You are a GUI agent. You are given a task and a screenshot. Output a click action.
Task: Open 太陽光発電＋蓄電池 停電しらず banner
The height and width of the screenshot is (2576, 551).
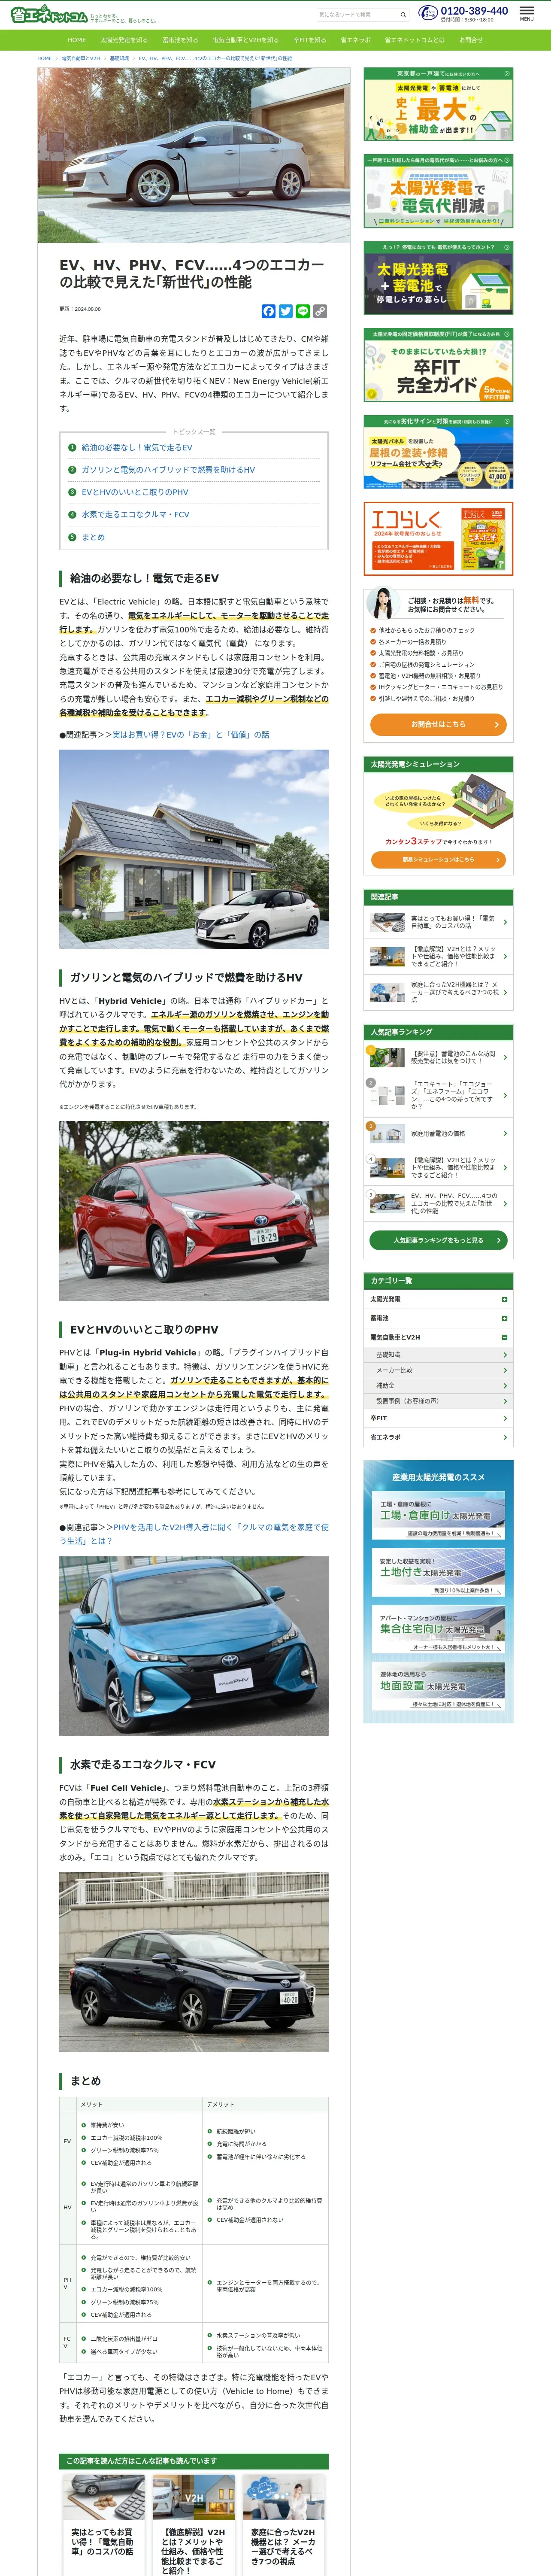438,278
